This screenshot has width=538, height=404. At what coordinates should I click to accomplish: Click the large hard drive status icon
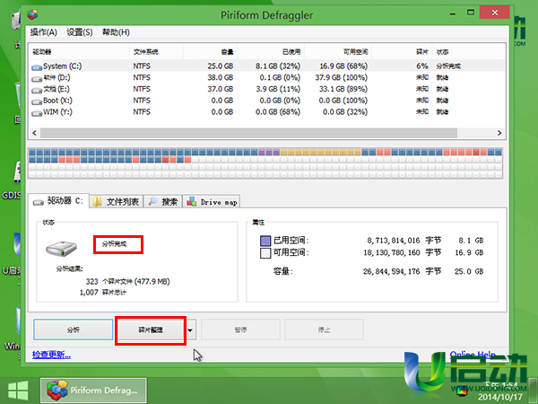click(61, 248)
